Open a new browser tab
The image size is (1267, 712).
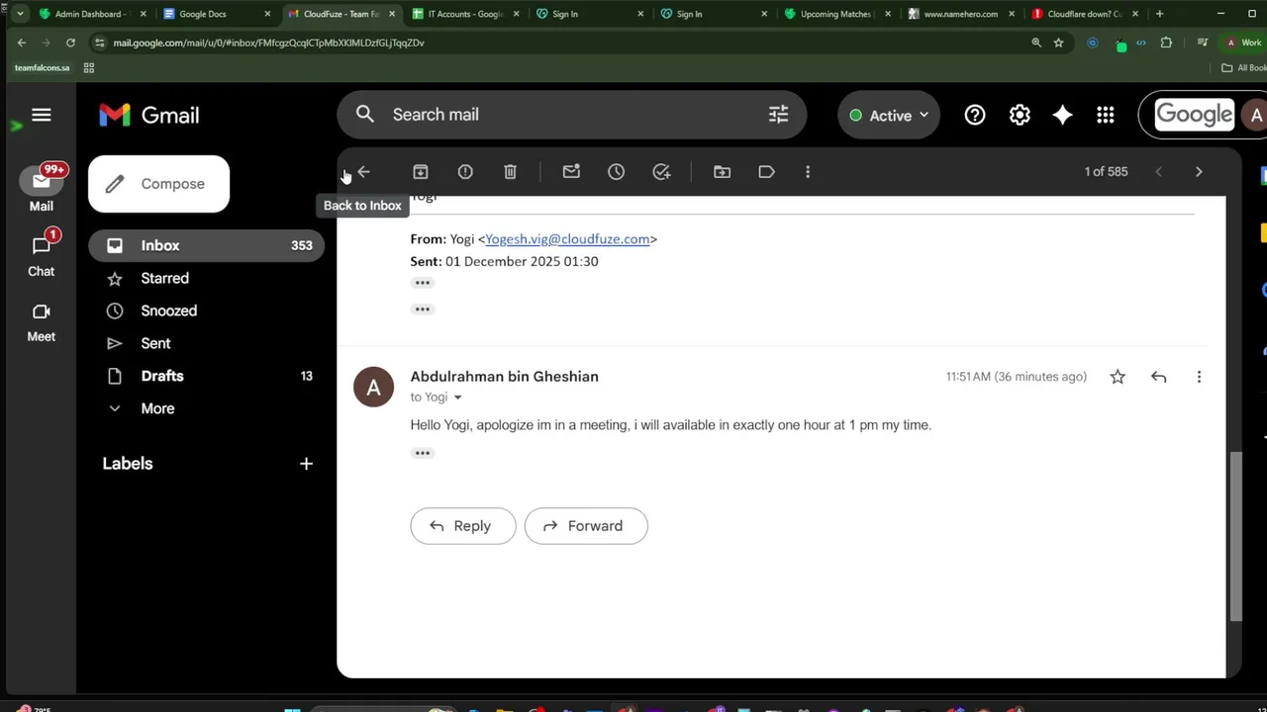click(x=1159, y=14)
